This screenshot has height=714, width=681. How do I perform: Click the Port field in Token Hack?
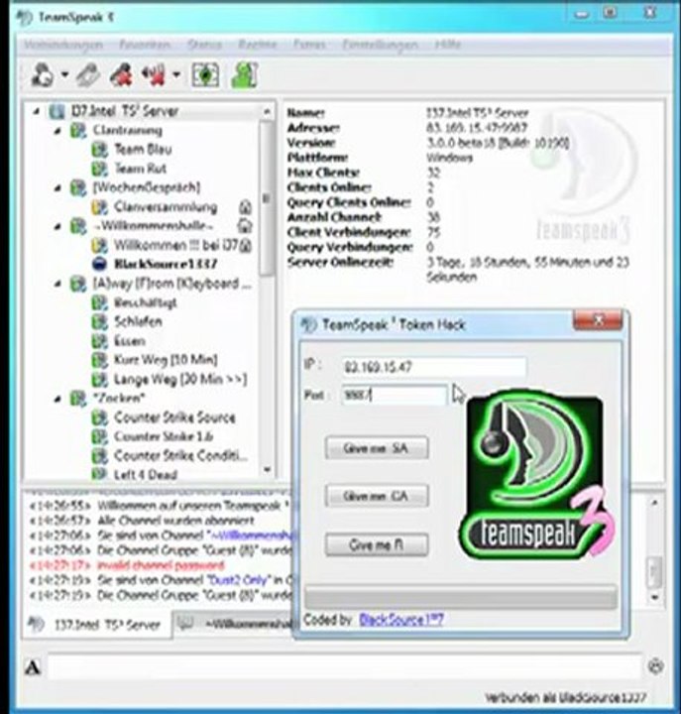pos(395,395)
